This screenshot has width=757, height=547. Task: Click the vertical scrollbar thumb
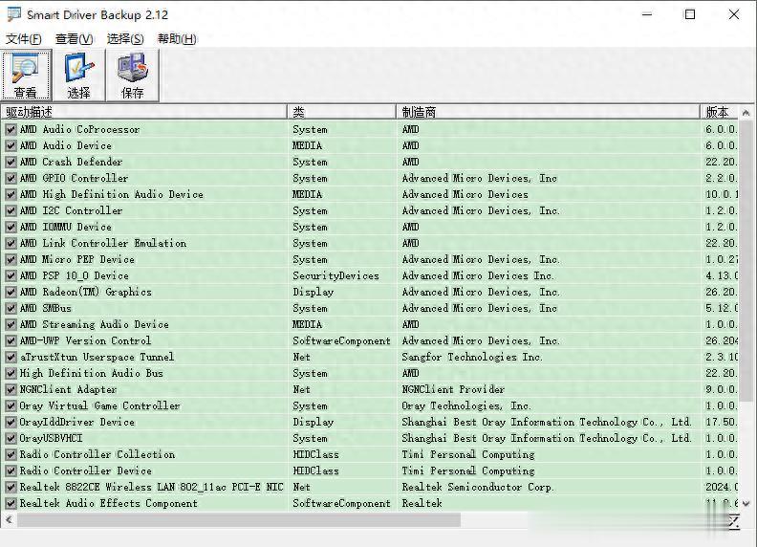pos(746,261)
